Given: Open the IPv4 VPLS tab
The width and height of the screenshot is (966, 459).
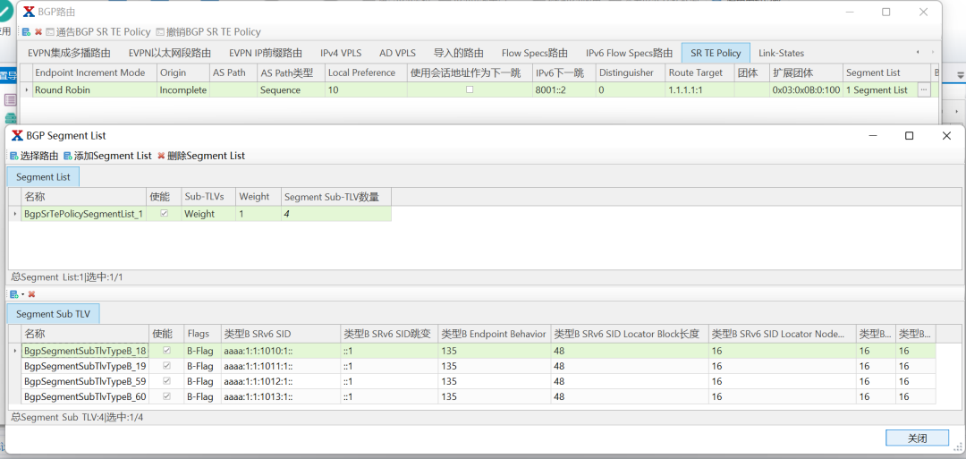Looking at the screenshot, I should click(x=341, y=53).
